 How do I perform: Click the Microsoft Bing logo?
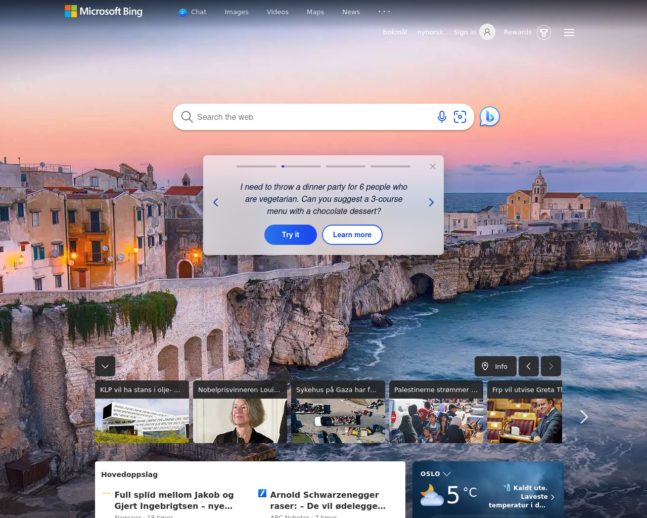coord(104,11)
